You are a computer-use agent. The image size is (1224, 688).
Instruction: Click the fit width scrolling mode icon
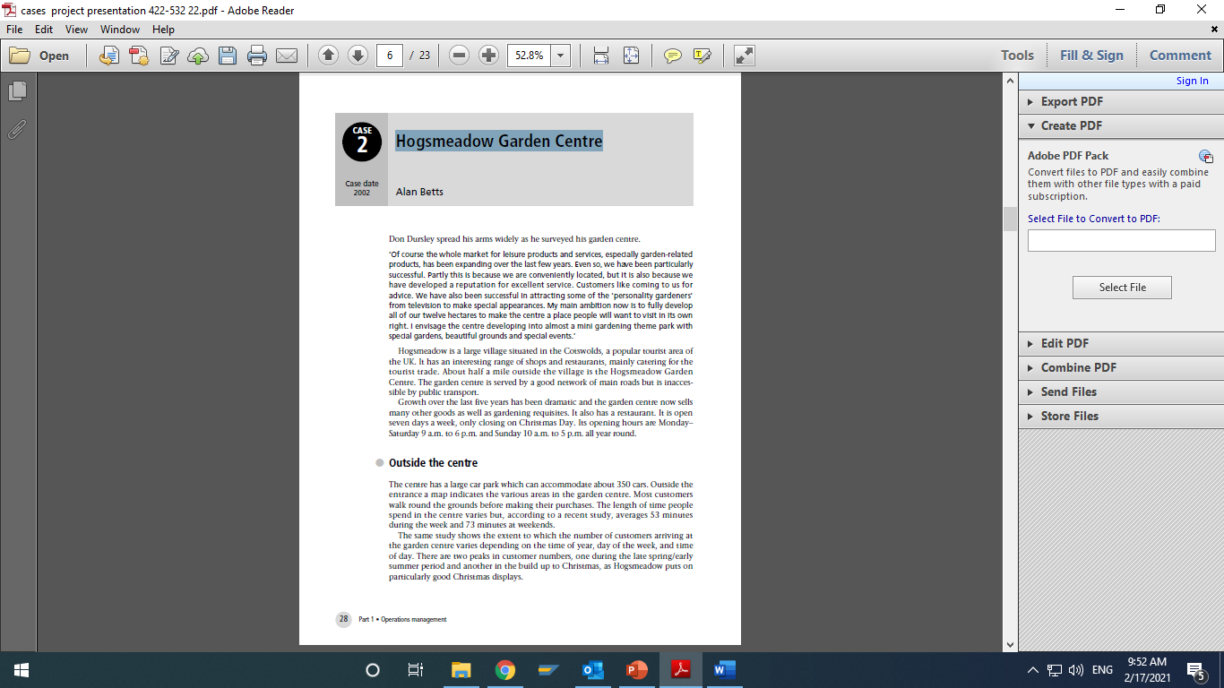point(601,56)
